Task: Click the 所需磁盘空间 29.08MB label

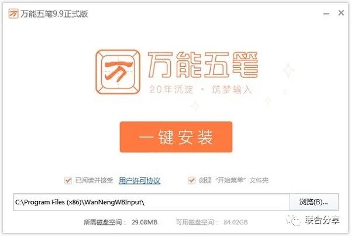Action: tap(121, 222)
